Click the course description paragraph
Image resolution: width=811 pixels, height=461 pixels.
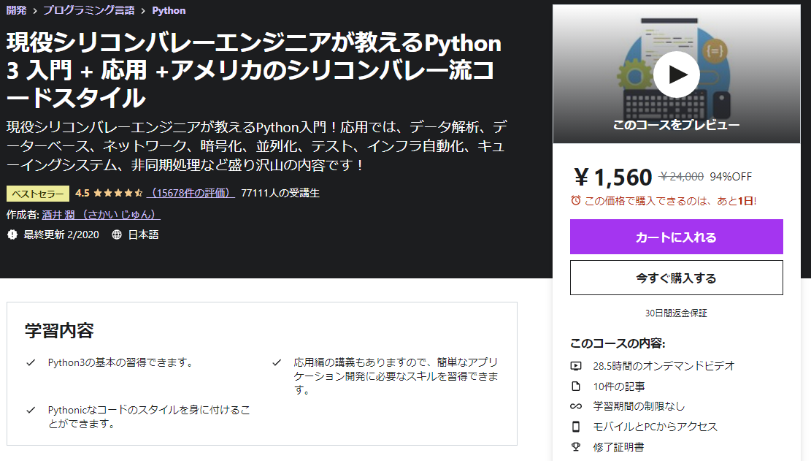click(x=256, y=146)
